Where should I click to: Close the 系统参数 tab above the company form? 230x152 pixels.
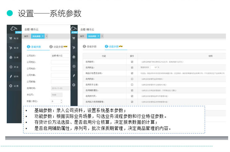[43, 36]
